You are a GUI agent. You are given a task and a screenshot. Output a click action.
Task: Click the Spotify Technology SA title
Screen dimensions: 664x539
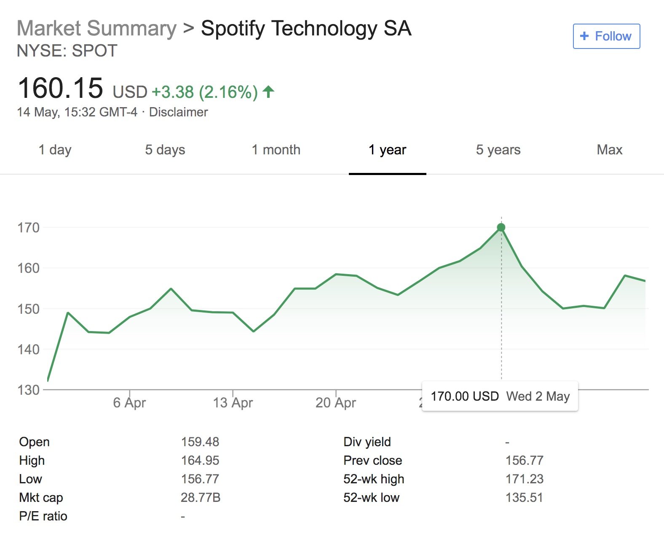coord(306,29)
